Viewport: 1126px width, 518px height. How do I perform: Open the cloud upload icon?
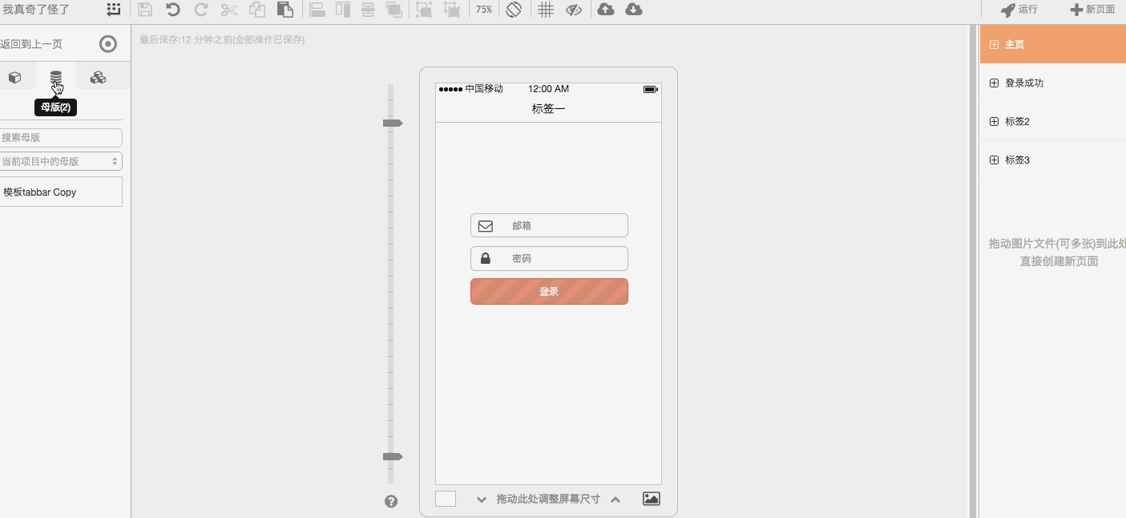click(x=605, y=9)
